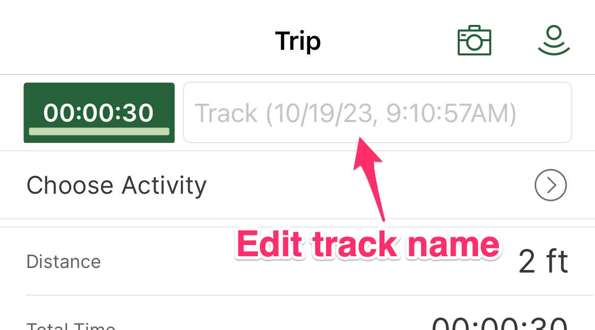
Task: Click the Trip screen title
Action: (298, 41)
